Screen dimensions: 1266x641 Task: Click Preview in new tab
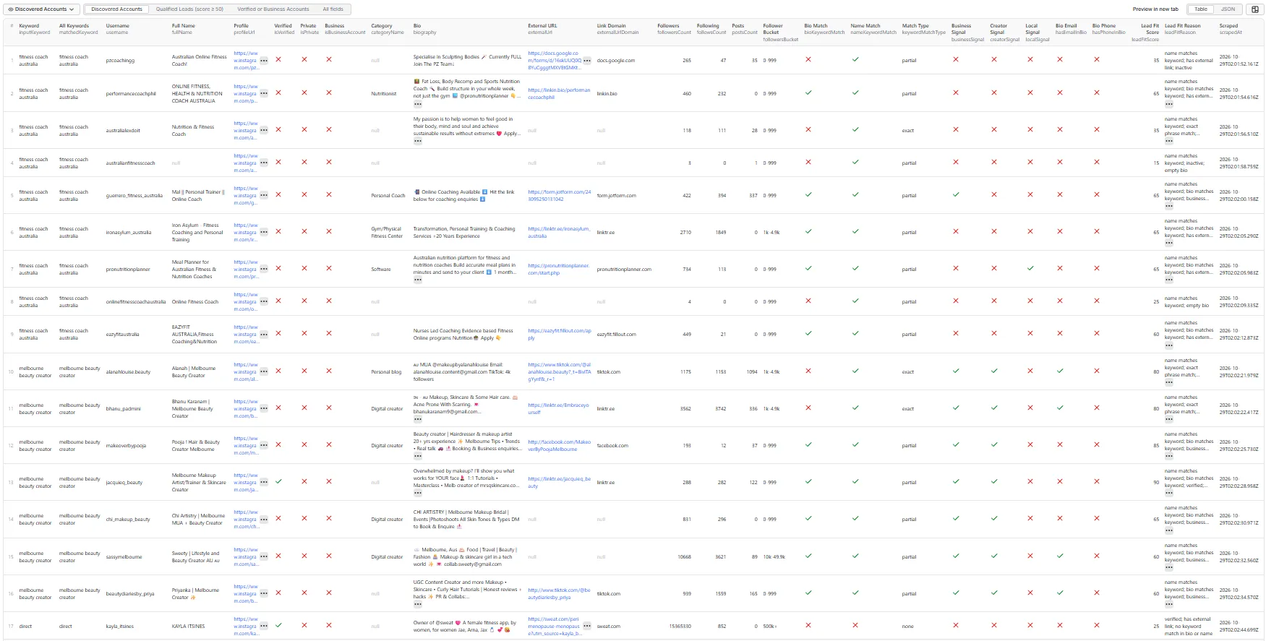pyautogui.click(x=1155, y=9)
